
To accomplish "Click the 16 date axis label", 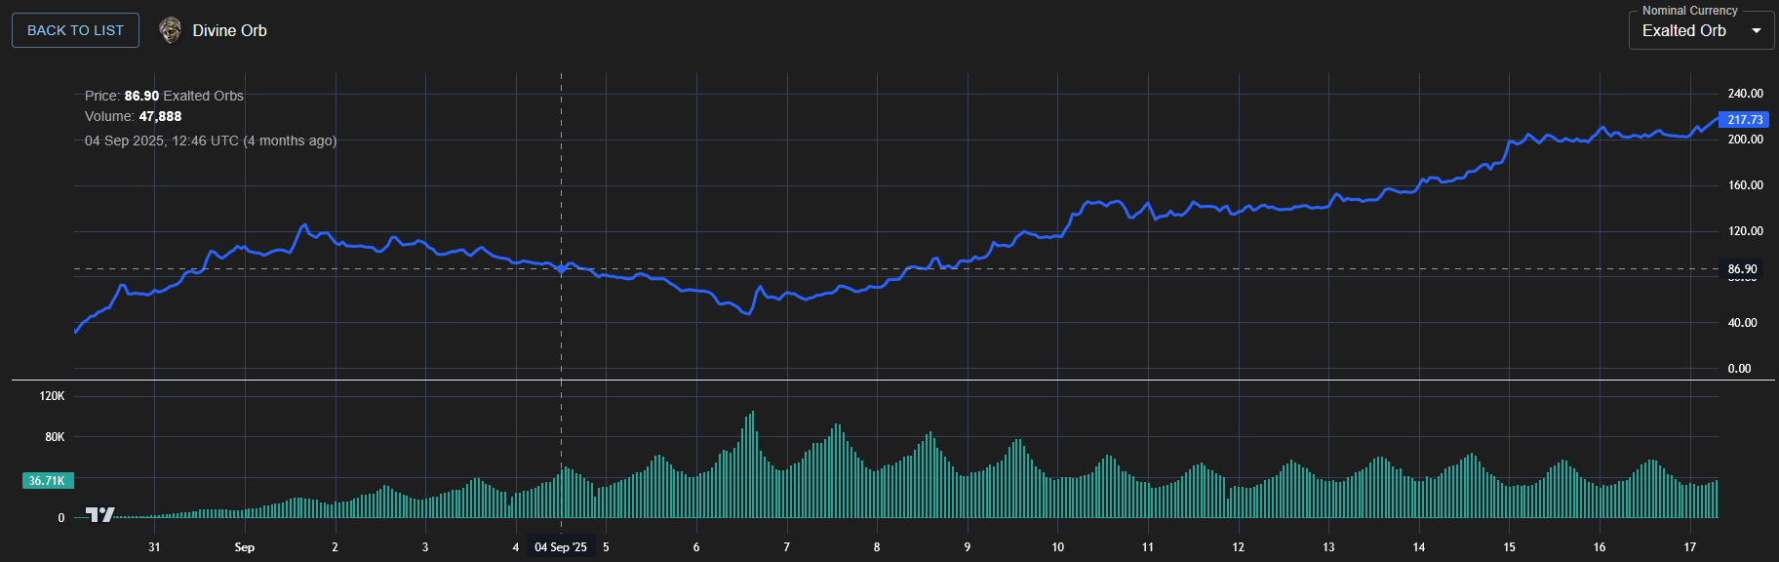I will coord(1600,547).
